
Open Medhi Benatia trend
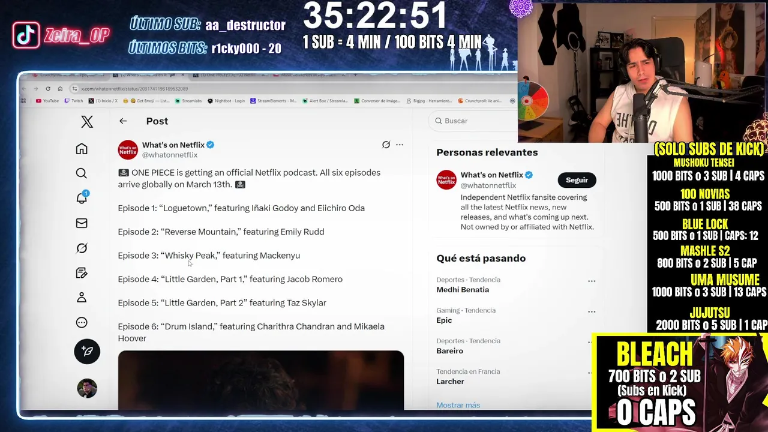tap(463, 290)
